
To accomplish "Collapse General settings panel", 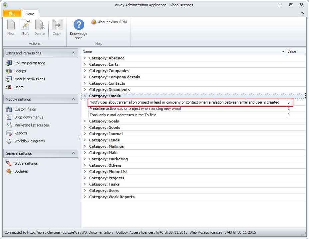I will click(x=73, y=153).
